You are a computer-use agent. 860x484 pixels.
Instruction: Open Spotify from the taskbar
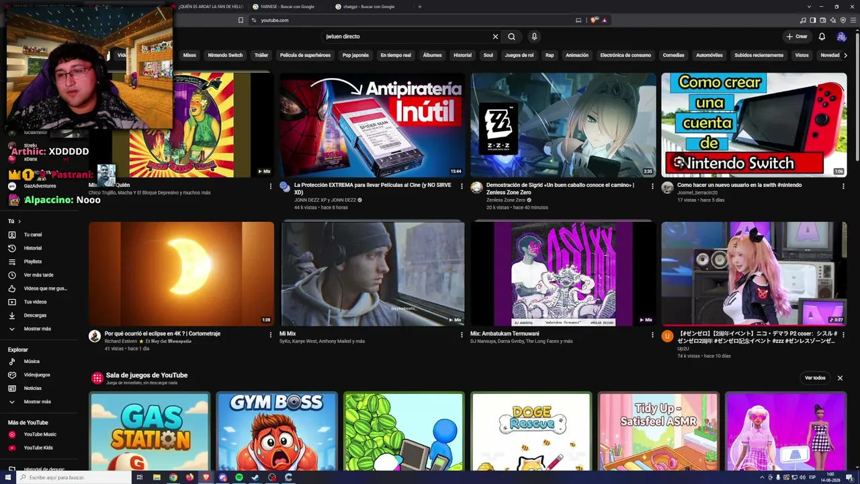tap(239, 477)
